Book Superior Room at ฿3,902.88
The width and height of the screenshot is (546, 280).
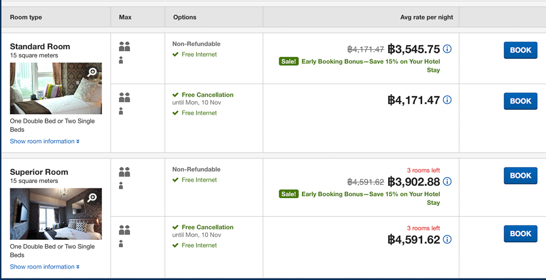(520, 176)
